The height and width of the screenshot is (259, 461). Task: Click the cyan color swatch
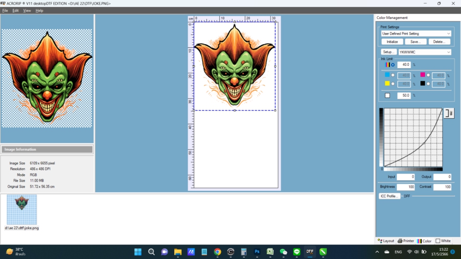point(387,75)
